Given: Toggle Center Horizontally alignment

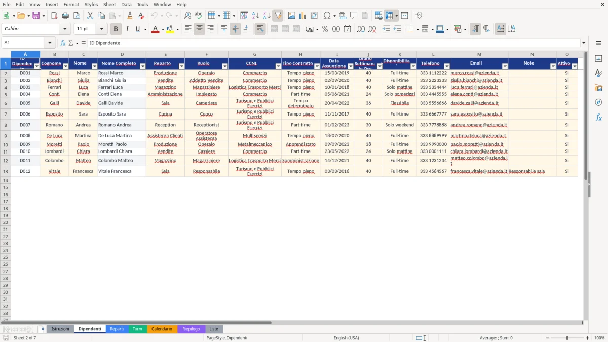Looking at the screenshot, I should pos(199,29).
